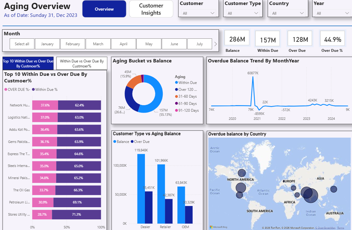Viewport: 352px width, 230px height.
Task: Click the 'The Oil Gas' customer label
Action: point(21,190)
